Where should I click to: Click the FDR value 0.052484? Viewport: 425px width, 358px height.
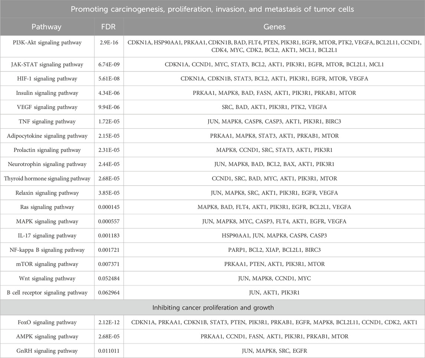(109, 278)
